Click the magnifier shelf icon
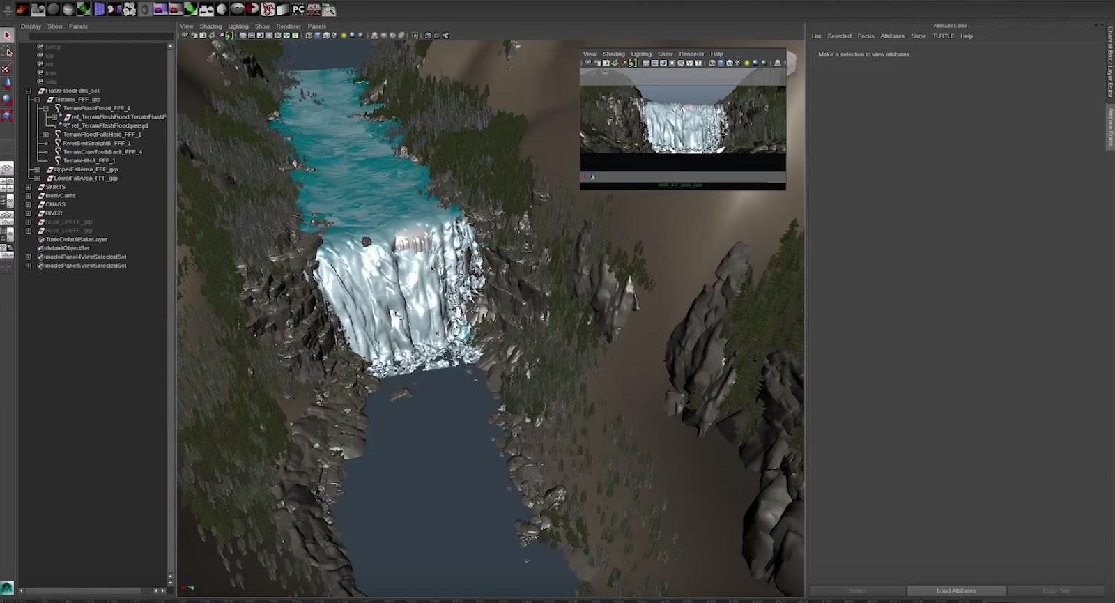1115x603 pixels. [x=329, y=9]
